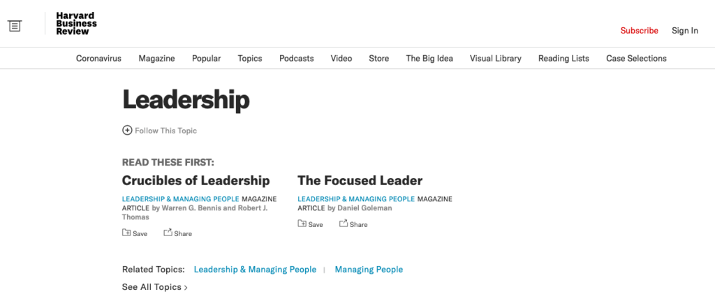This screenshot has width=715, height=299.
Task: Expand See All Topics chevron
Action: [186, 288]
